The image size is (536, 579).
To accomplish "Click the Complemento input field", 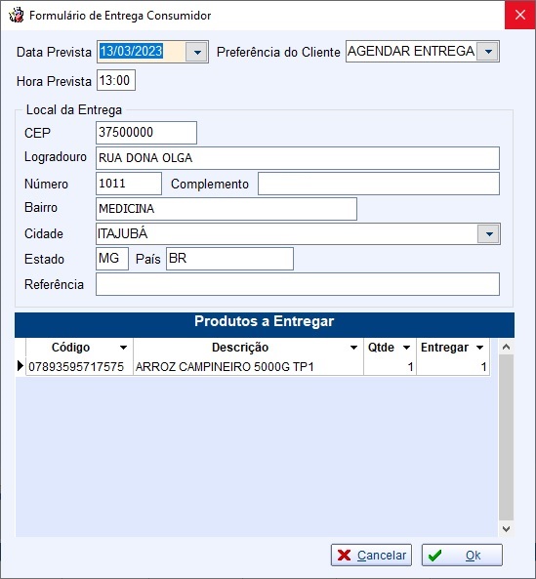I will 379,184.
